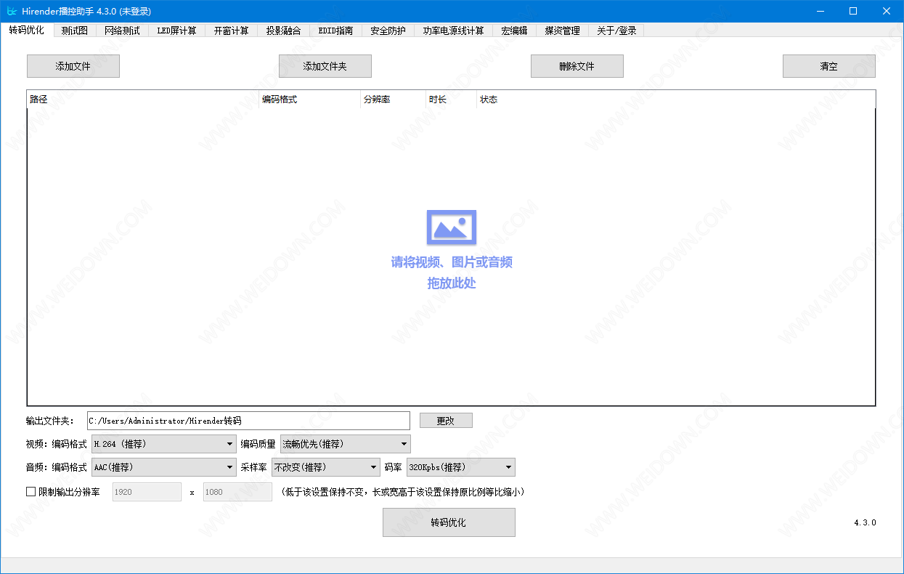Open the 采样率 不改变 dropdown
The height and width of the screenshot is (574, 904).
(x=326, y=467)
